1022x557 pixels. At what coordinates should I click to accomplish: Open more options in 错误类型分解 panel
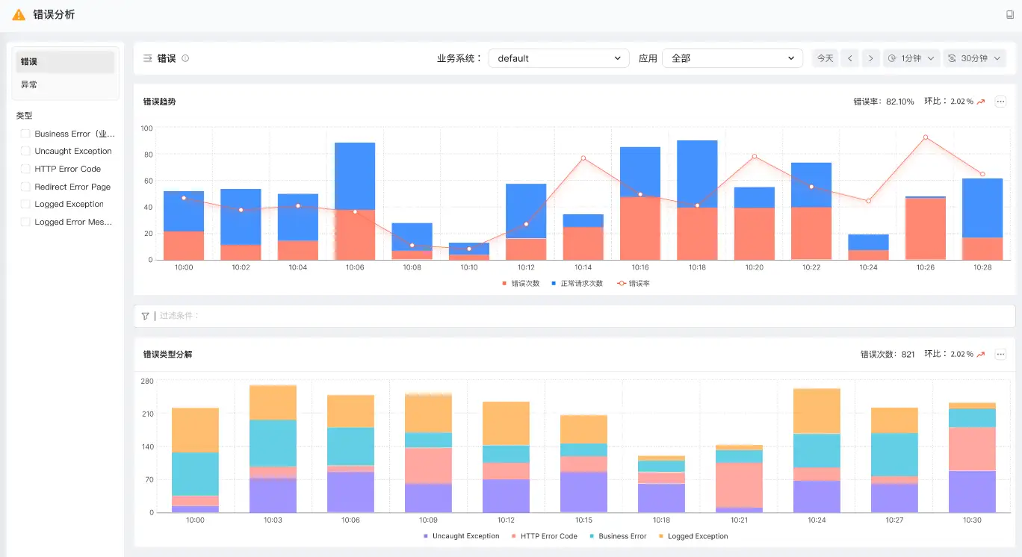(1000, 354)
